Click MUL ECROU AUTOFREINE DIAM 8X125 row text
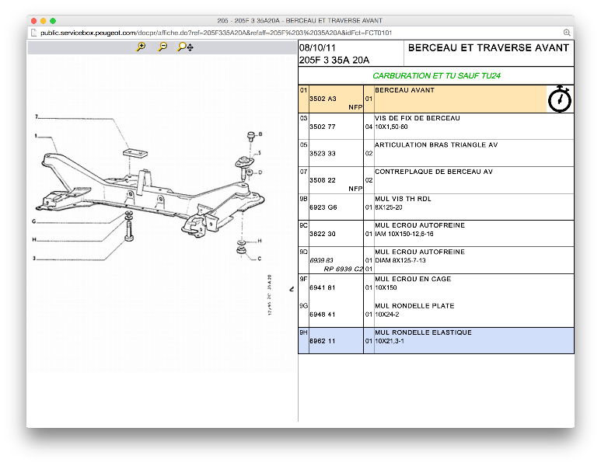 click(420, 256)
